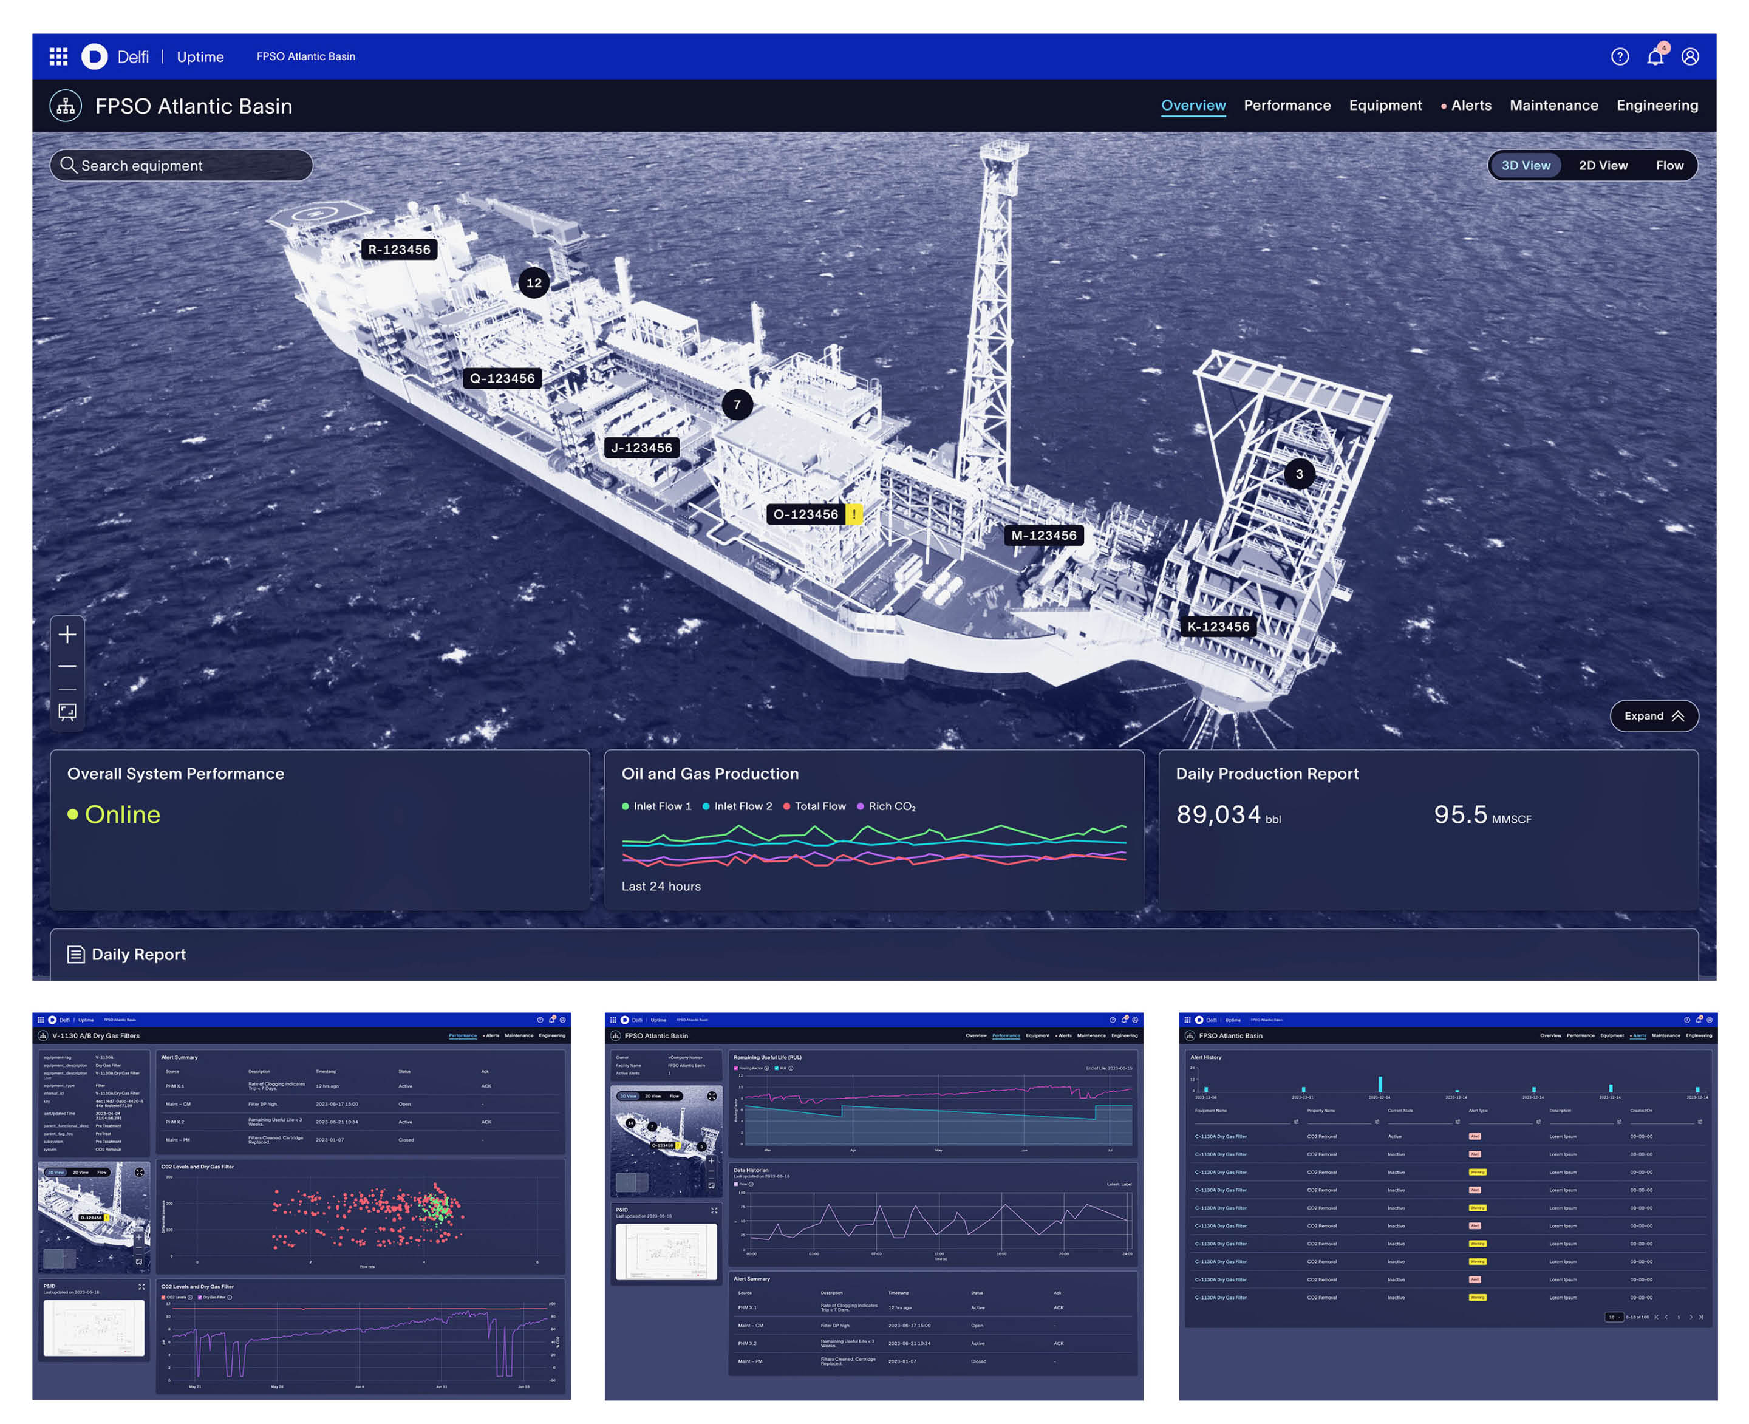The image size is (1749, 1424).
Task: Click fullscreen icon on performance screen 3D view
Action: pos(712,1096)
